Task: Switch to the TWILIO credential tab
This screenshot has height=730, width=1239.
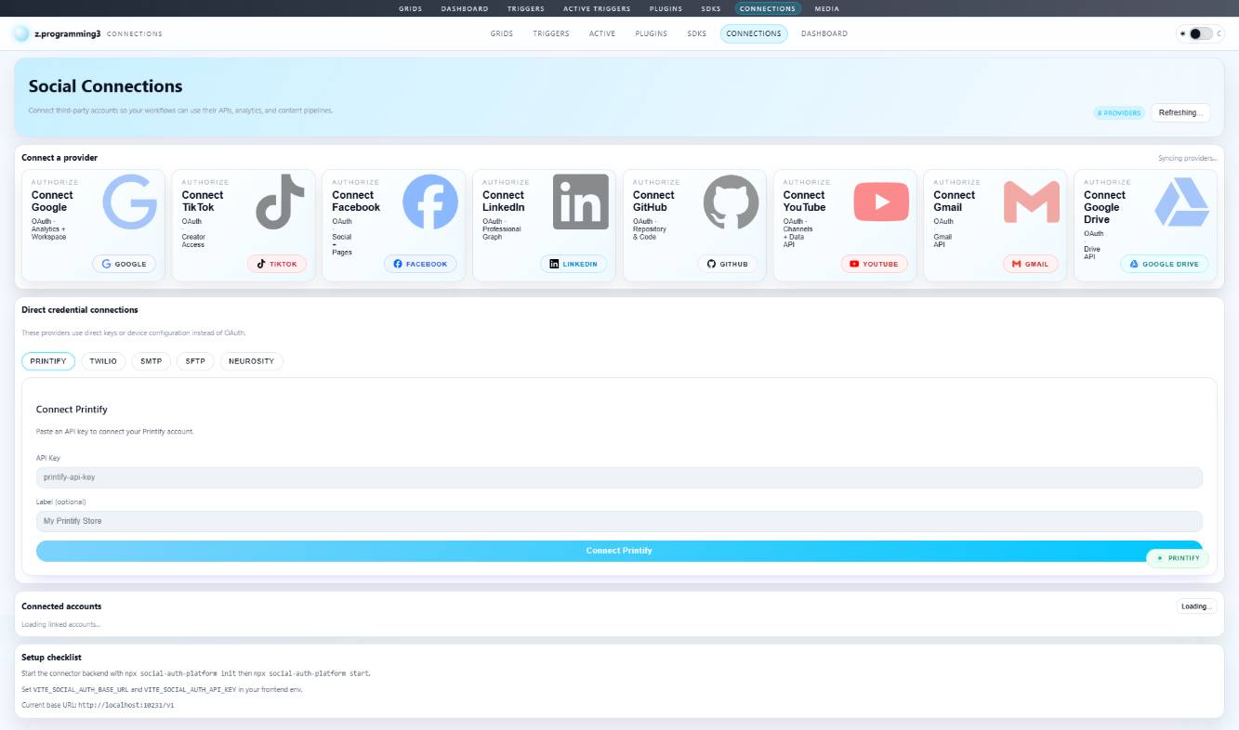Action: (103, 361)
